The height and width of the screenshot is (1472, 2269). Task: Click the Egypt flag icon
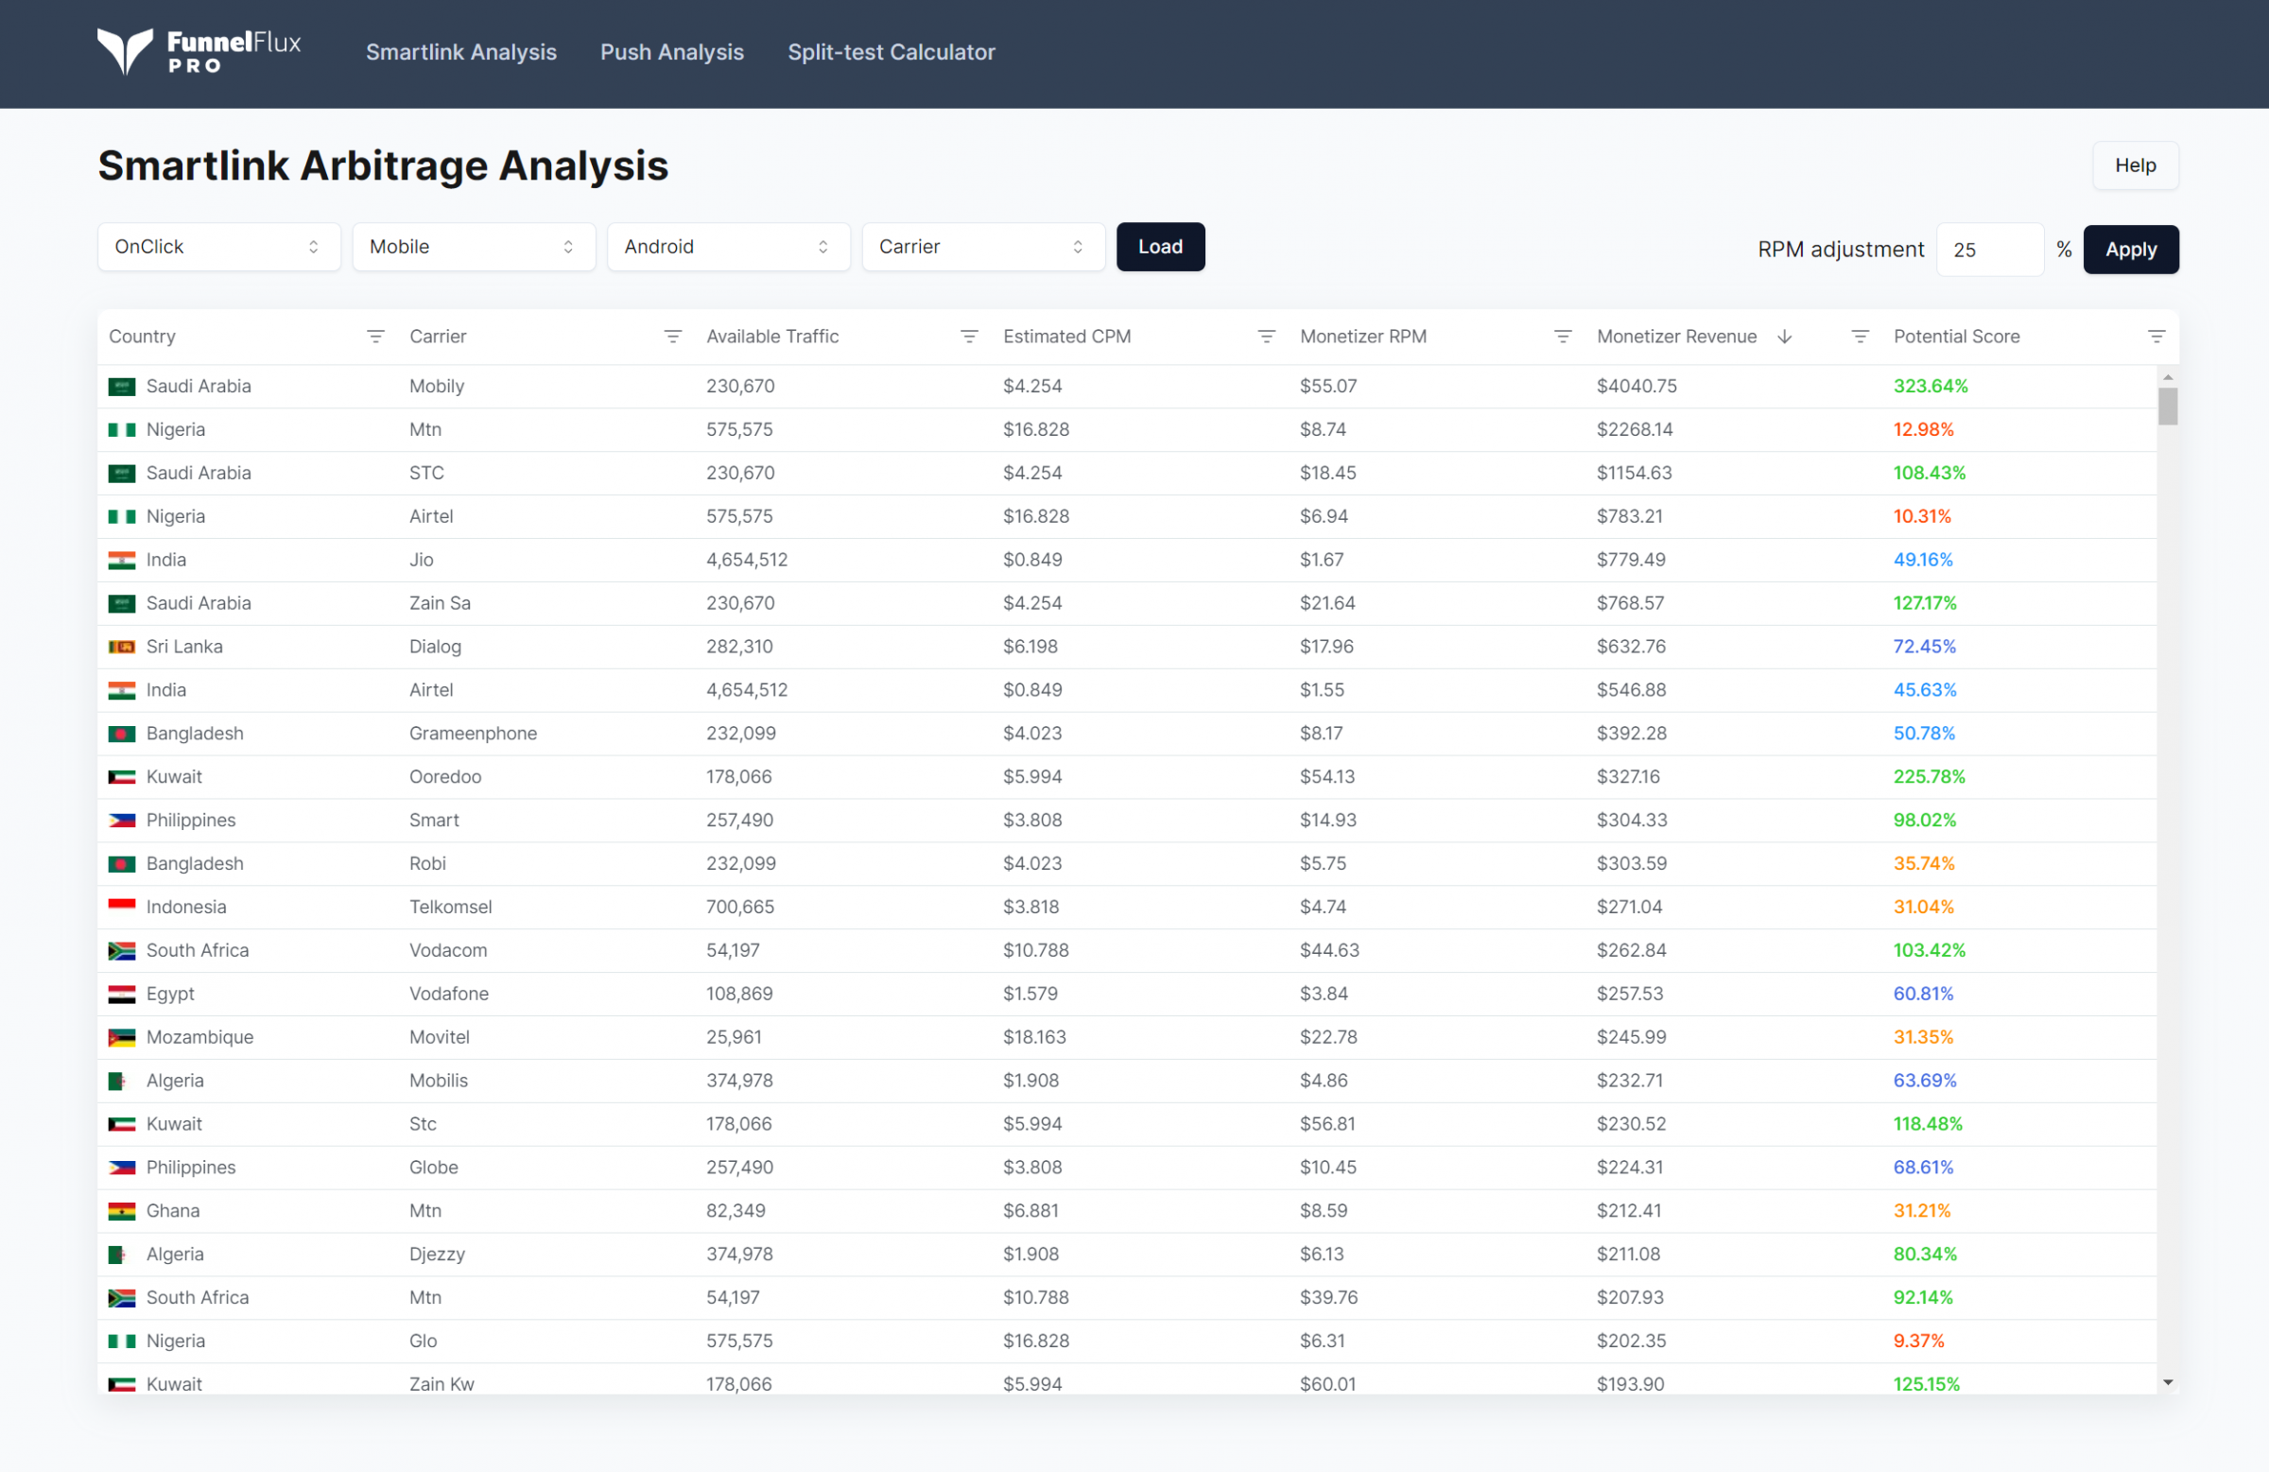coord(121,995)
